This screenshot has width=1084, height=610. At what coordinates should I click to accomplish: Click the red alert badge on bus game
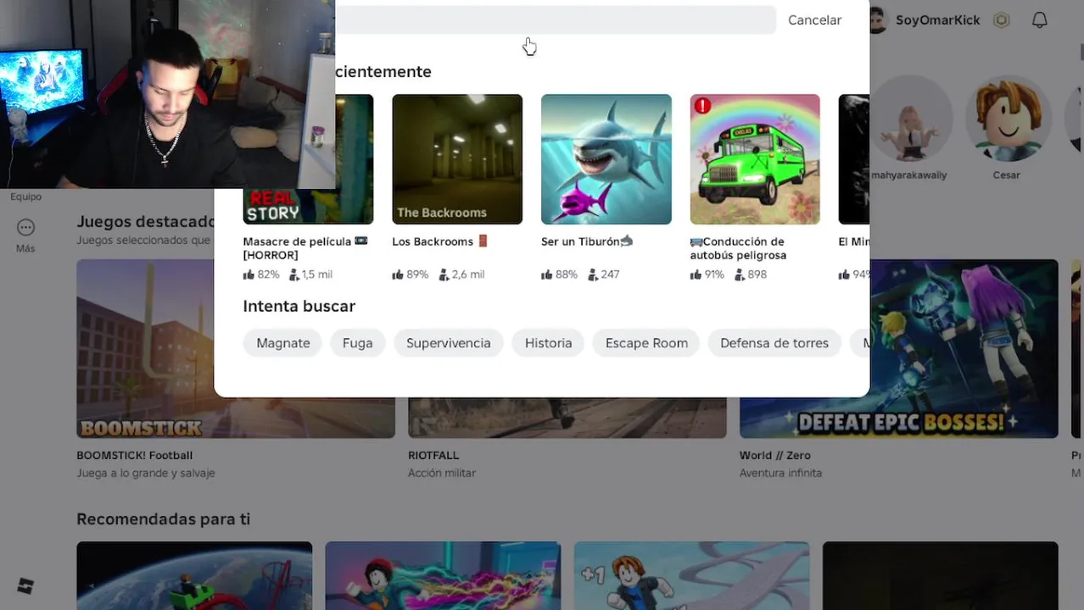coord(702,106)
